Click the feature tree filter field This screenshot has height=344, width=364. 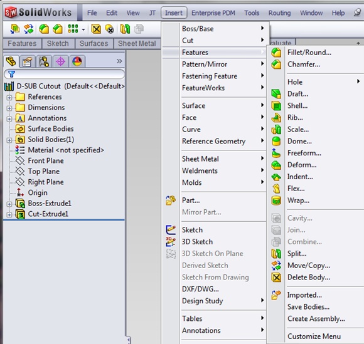pyautogui.click(x=64, y=74)
